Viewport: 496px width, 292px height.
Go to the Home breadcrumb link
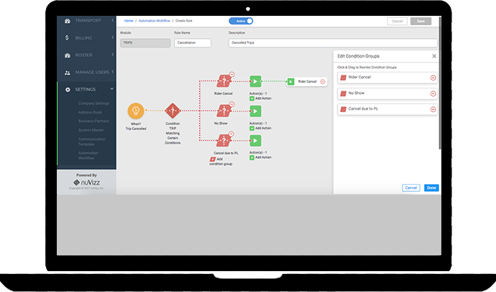pyautogui.click(x=129, y=21)
